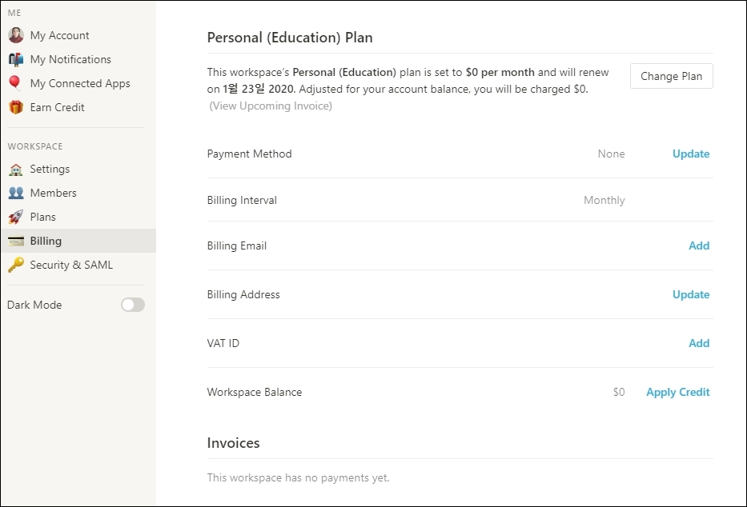Viewport: 747px width, 507px height.
Task: Click the Earn Credit gift icon
Action: coord(16,107)
